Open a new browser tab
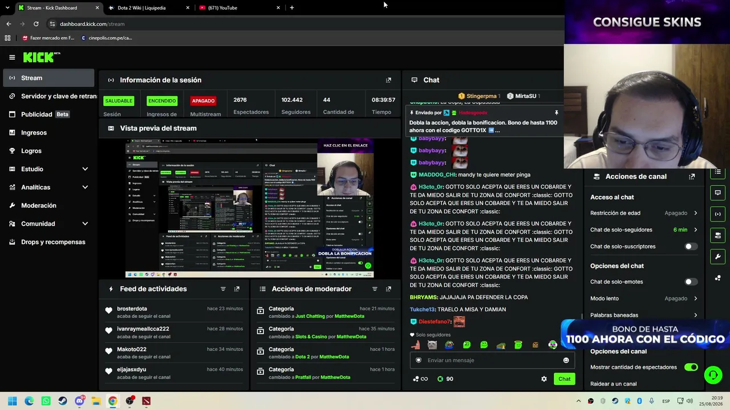This screenshot has width=730, height=410. pyautogui.click(x=291, y=8)
